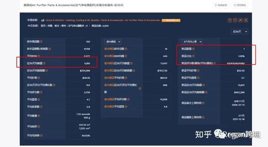268x147 pixels.
Task: Click the share arrow icon in the header
Action: 240,20
